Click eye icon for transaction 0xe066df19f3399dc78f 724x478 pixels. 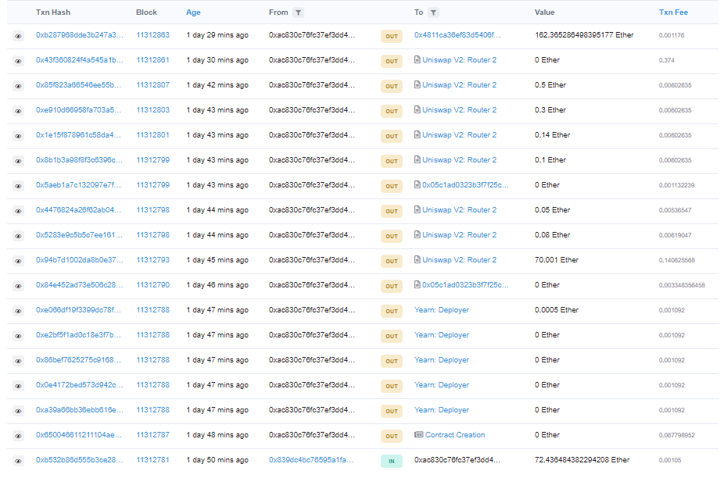(x=18, y=311)
